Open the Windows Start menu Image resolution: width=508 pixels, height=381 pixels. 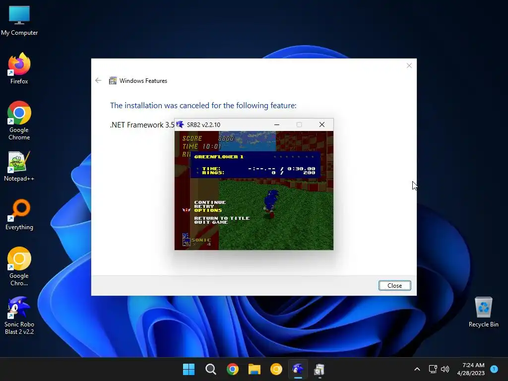pos(189,369)
